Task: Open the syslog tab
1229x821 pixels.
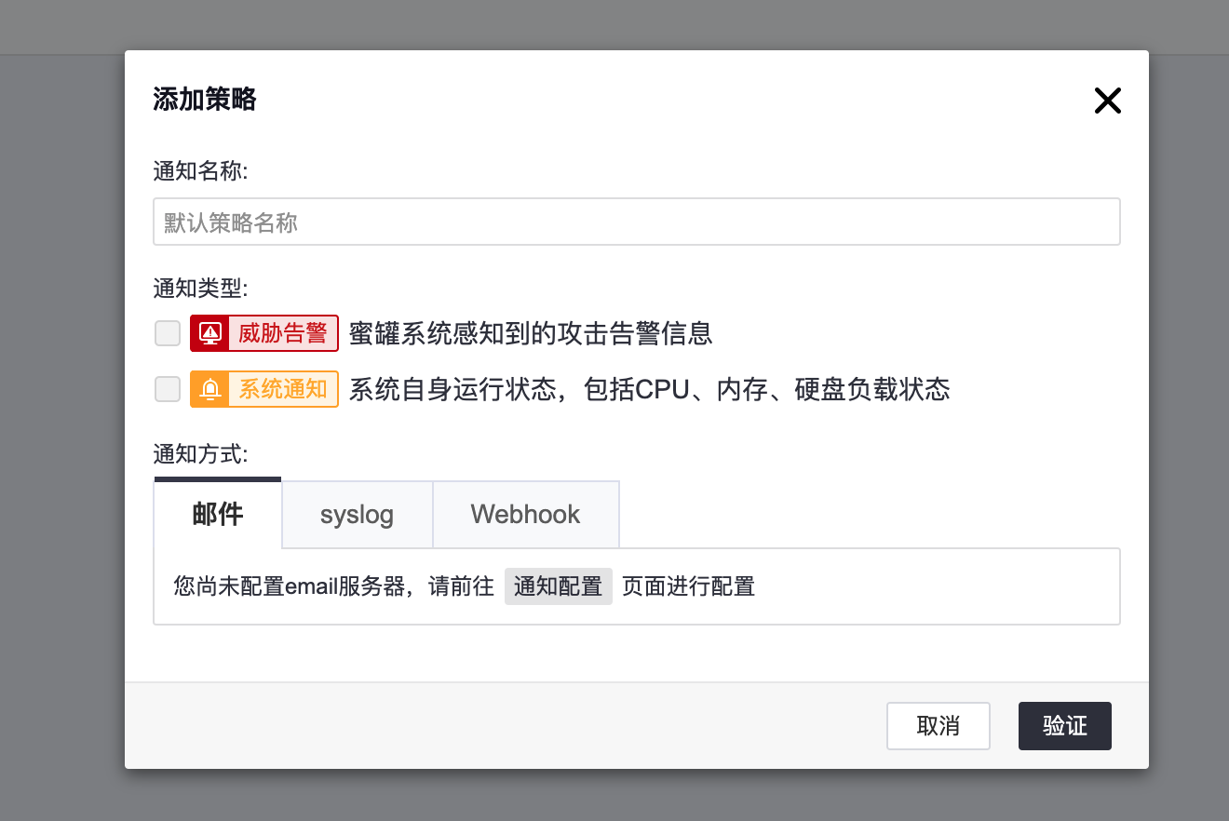Action: pyautogui.click(x=357, y=515)
